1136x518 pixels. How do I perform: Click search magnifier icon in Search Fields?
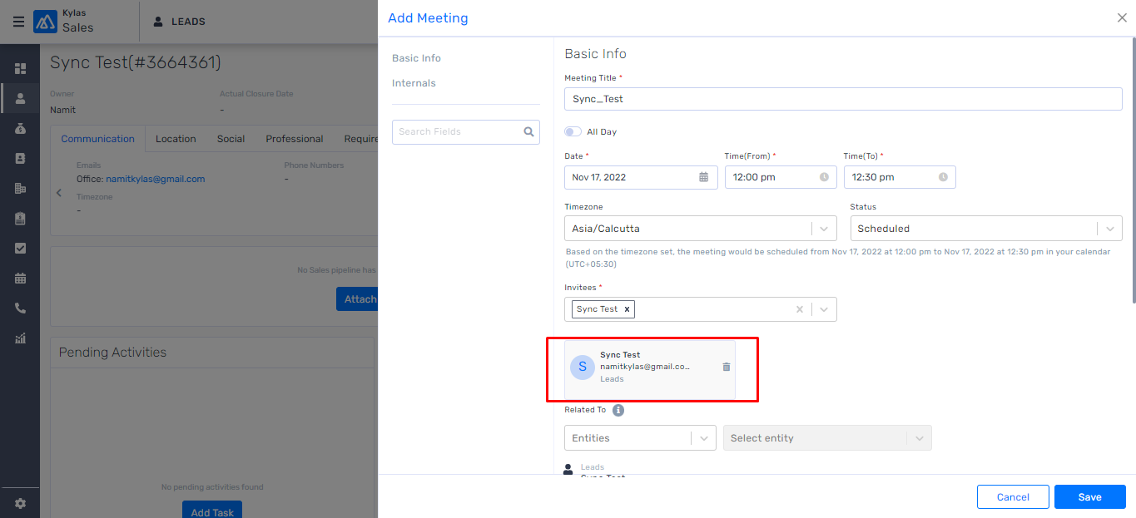tap(528, 131)
